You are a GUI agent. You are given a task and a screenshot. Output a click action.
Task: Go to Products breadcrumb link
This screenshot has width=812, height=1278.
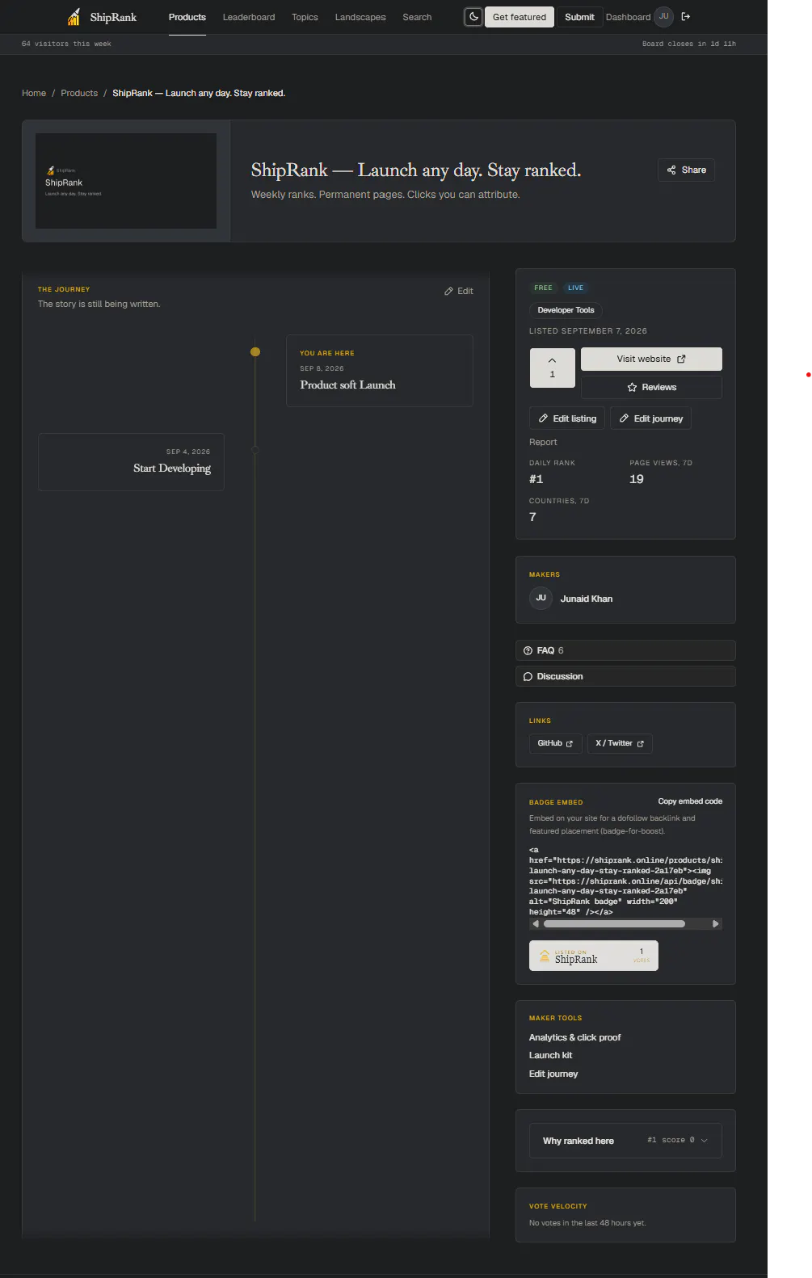[x=79, y=94]
